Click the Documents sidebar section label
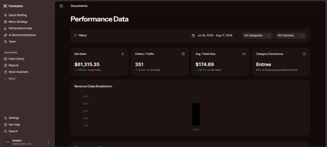 [11, 52]
